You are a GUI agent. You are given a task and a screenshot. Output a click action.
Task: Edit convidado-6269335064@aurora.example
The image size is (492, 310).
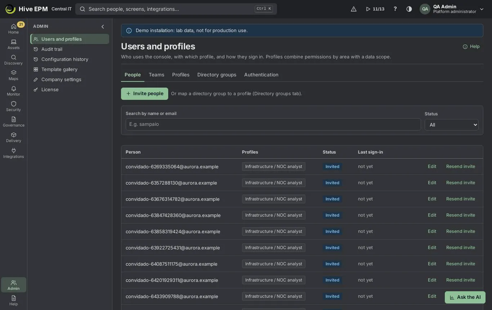click(x=432, y=167)
